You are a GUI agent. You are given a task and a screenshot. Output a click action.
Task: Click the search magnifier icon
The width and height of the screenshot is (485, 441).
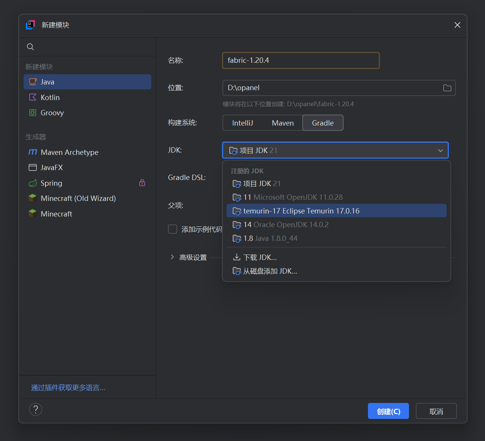30,47
